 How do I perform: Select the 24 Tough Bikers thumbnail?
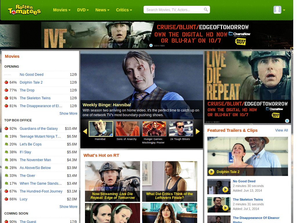(x=181, y=129)
